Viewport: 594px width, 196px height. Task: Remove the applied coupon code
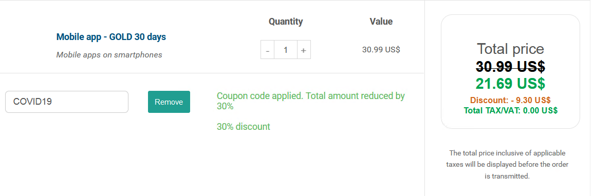pos(169,102)
